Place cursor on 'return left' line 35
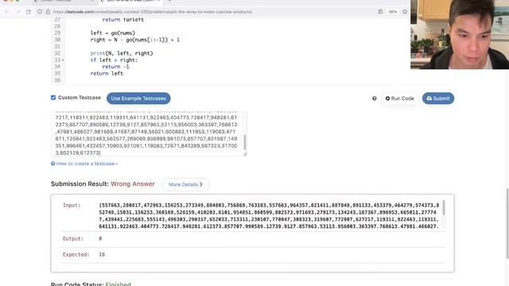 (x=107, y=73)
